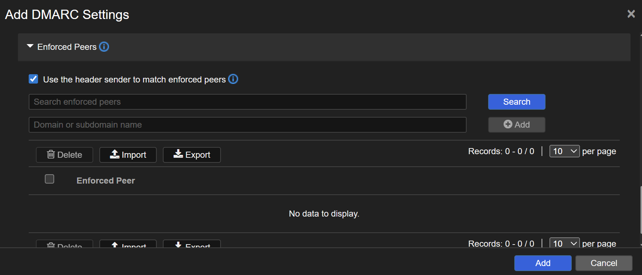Uncheck use header sender to match peers

click(33, 79)
